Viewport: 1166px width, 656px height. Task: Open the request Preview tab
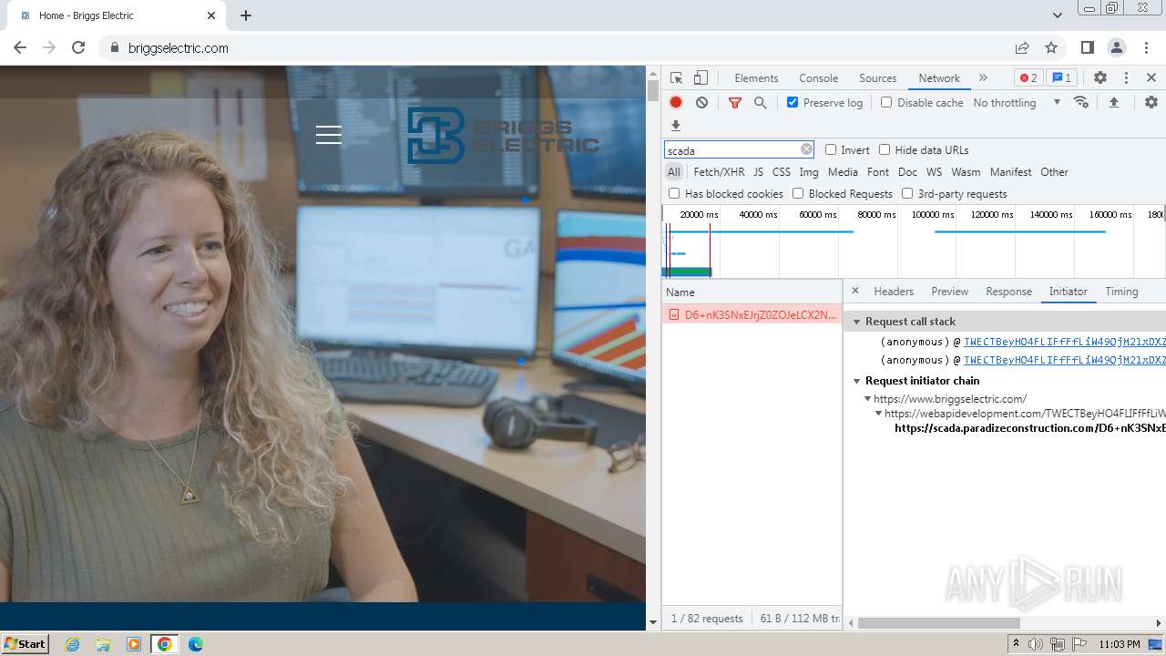tap(949, 292)
